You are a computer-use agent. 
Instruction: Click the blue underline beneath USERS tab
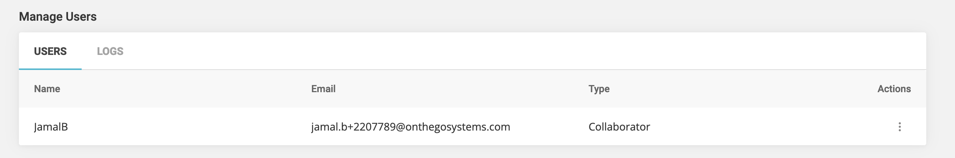[x=50, y=69]
